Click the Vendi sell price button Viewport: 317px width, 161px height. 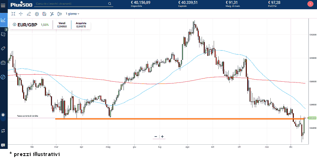pos(62,25)
